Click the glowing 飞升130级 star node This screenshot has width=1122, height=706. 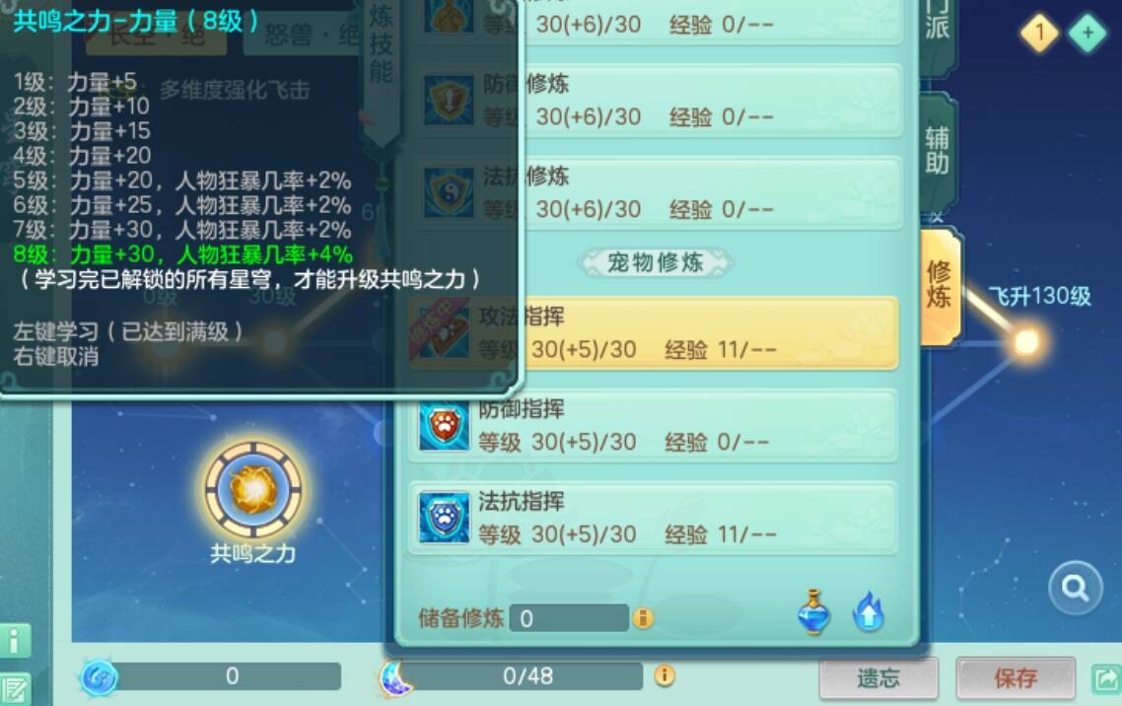(x=1026, y=342)
